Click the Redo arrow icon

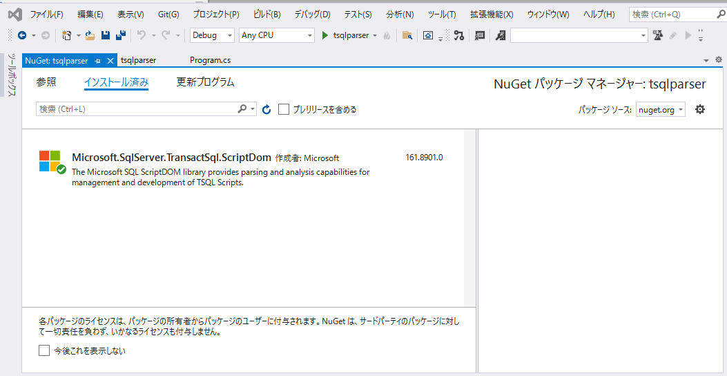pyautogui.click(x=166, y=35)
